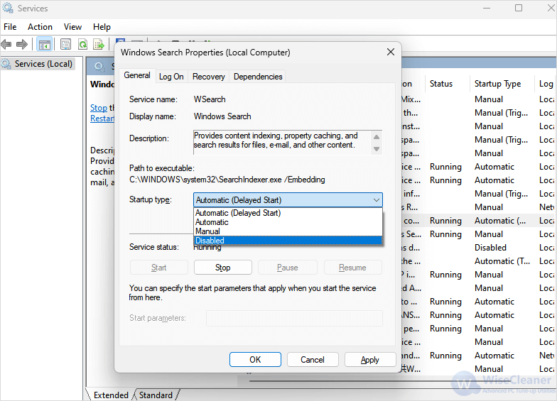Click the WSearch service name text
Screen dimensions: 557x401
click(x=210, y=99)
